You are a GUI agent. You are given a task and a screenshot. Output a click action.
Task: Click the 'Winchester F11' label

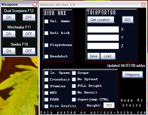19,27
